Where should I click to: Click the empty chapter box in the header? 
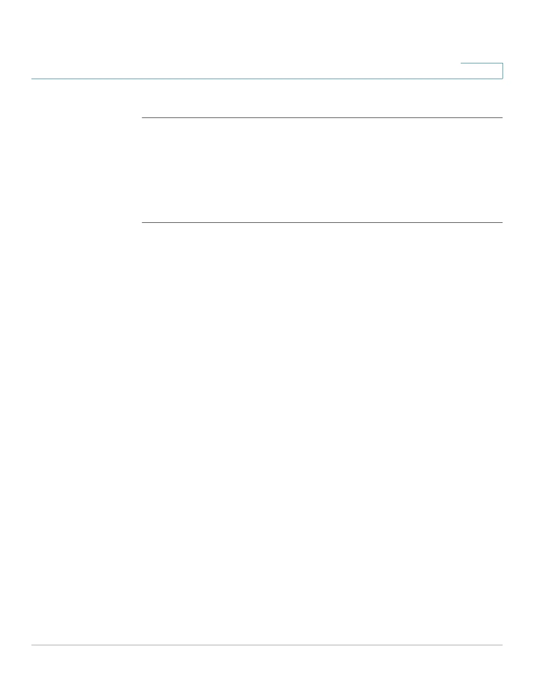pyautogui.click(x=482, y=71)
